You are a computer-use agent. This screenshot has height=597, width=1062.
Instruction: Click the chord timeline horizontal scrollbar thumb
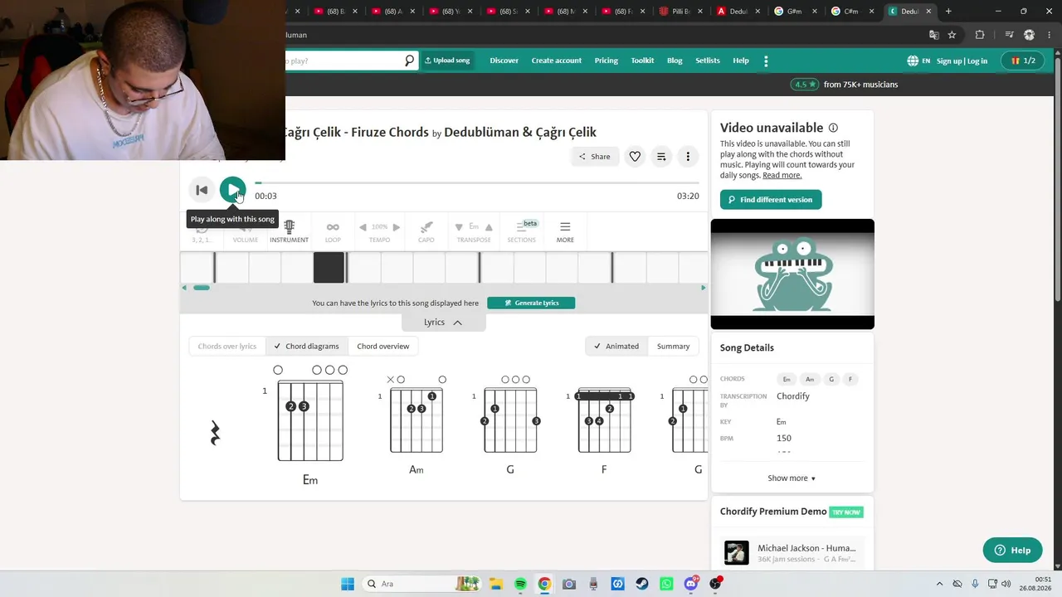(202, 288)
